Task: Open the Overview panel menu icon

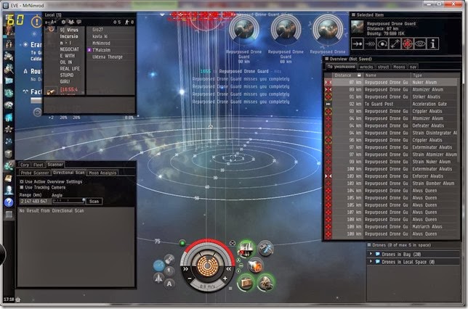Action: [327, 59]
